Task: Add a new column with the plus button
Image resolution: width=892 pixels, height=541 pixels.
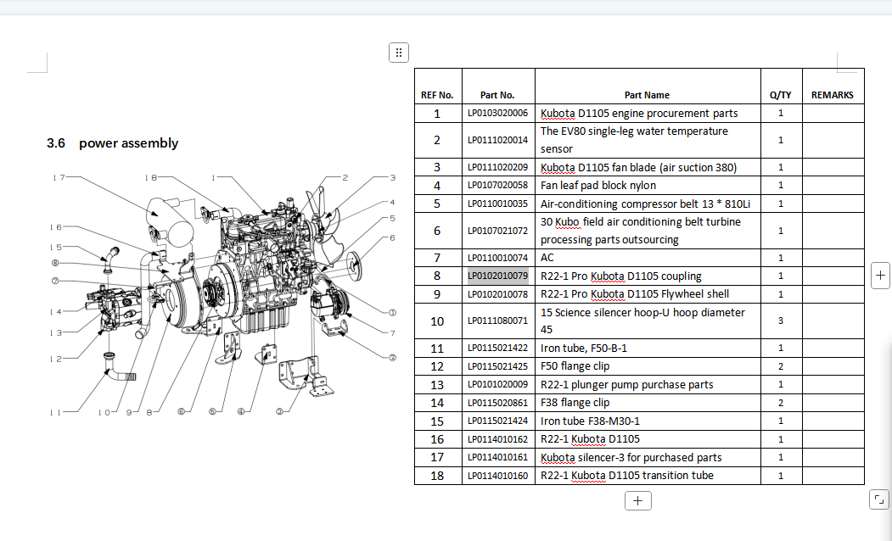Action: pos(881,276)
